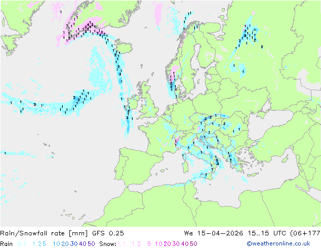
Task: Select the Snow legend value 20
Action: click(167, 244)
